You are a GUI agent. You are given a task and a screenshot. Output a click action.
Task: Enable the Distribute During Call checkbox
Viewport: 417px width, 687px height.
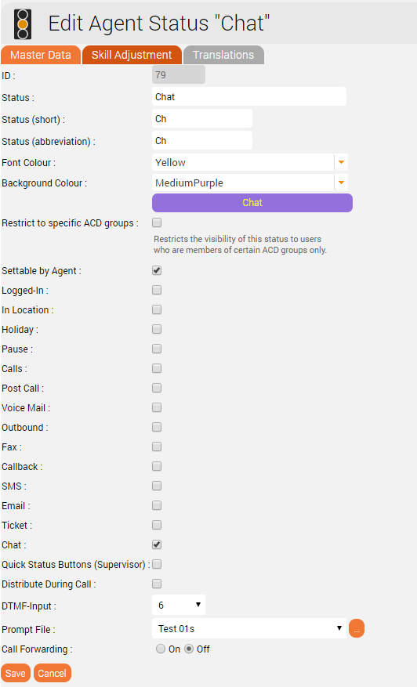(157, 584)
